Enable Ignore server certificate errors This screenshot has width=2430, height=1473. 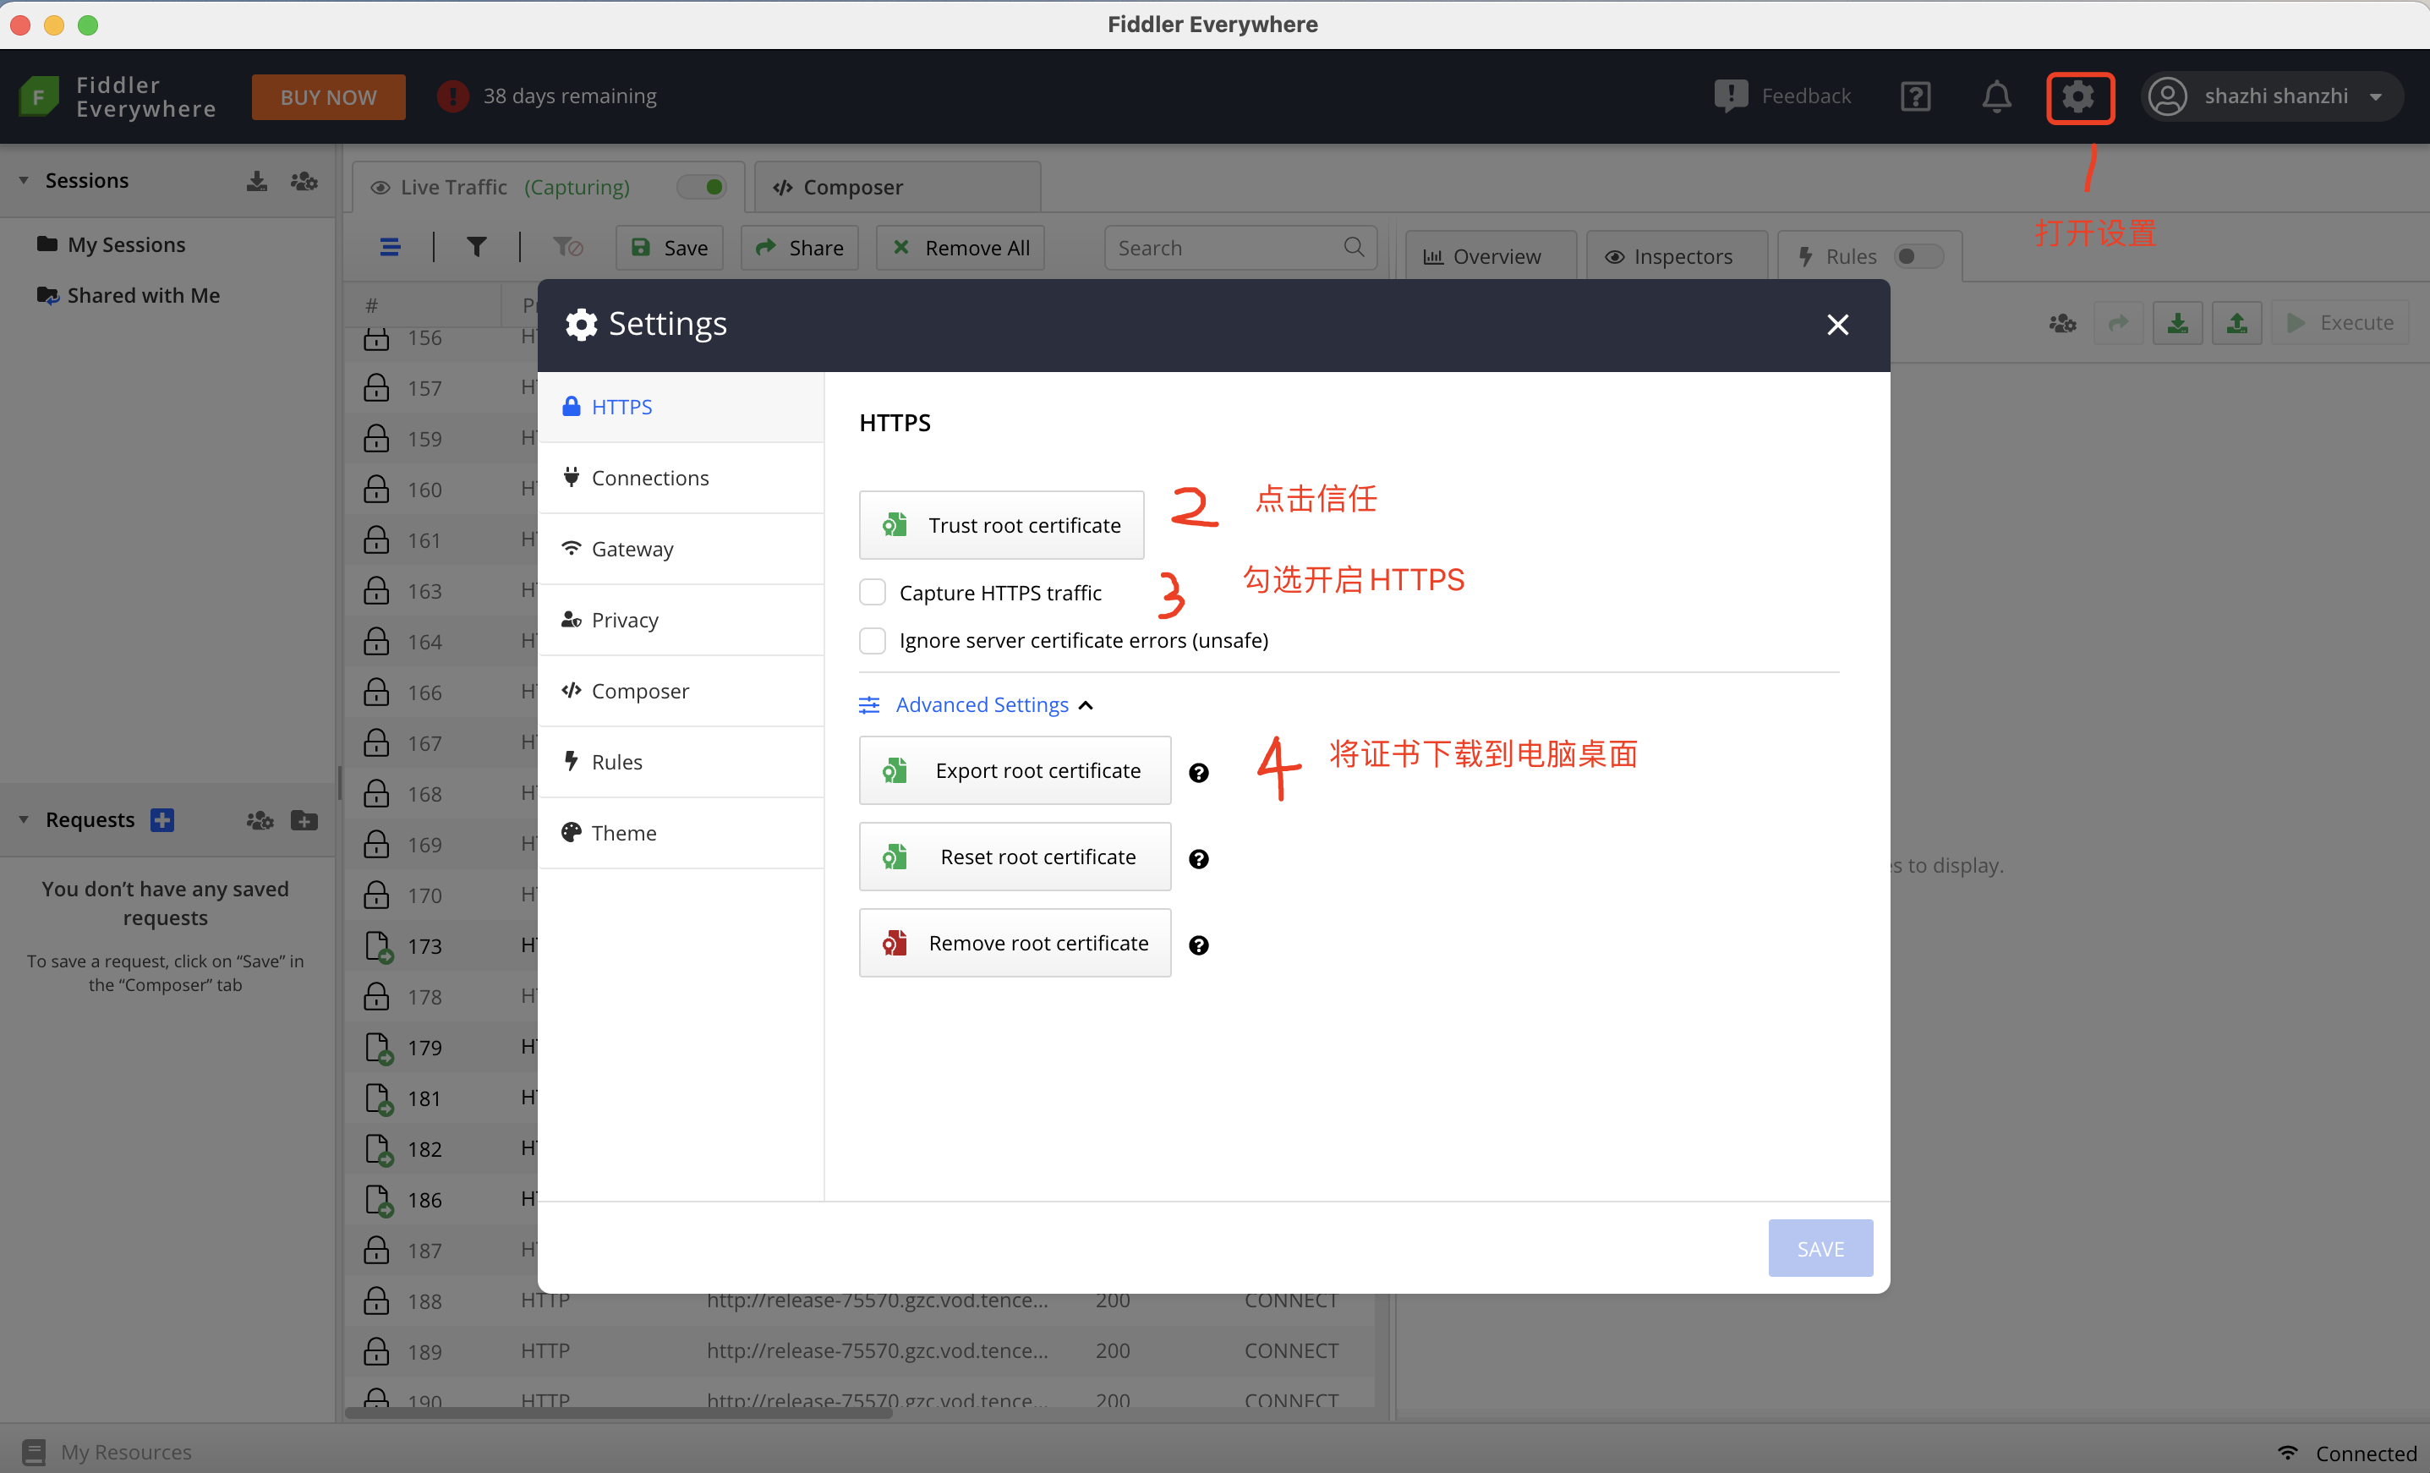pyautogui.click(x=873, y=640)
